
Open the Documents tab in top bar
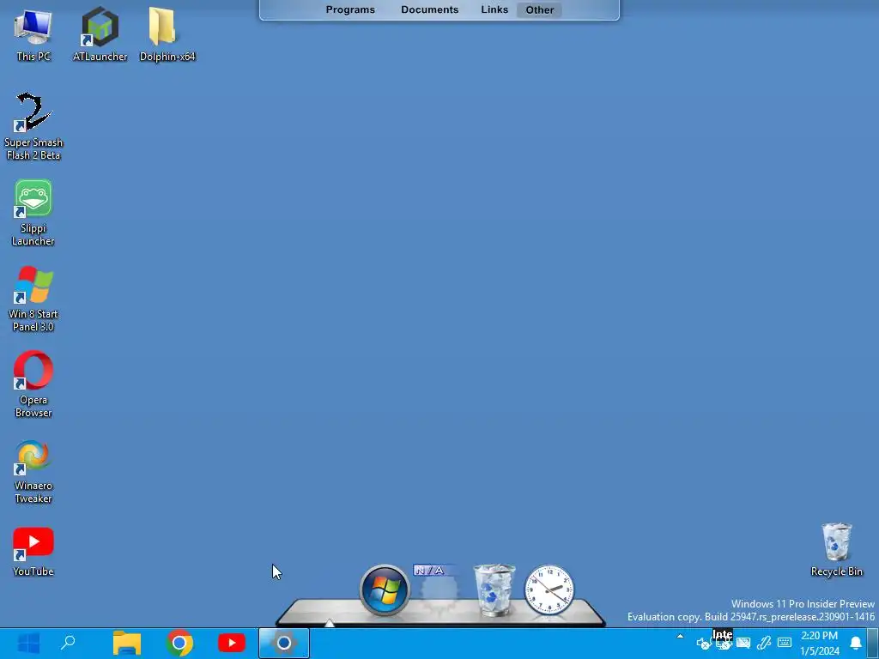click(x=429, y=9)
